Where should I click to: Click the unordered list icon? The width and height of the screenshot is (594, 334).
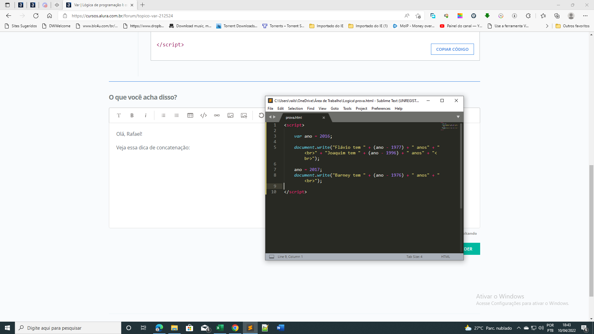[176, 115]
